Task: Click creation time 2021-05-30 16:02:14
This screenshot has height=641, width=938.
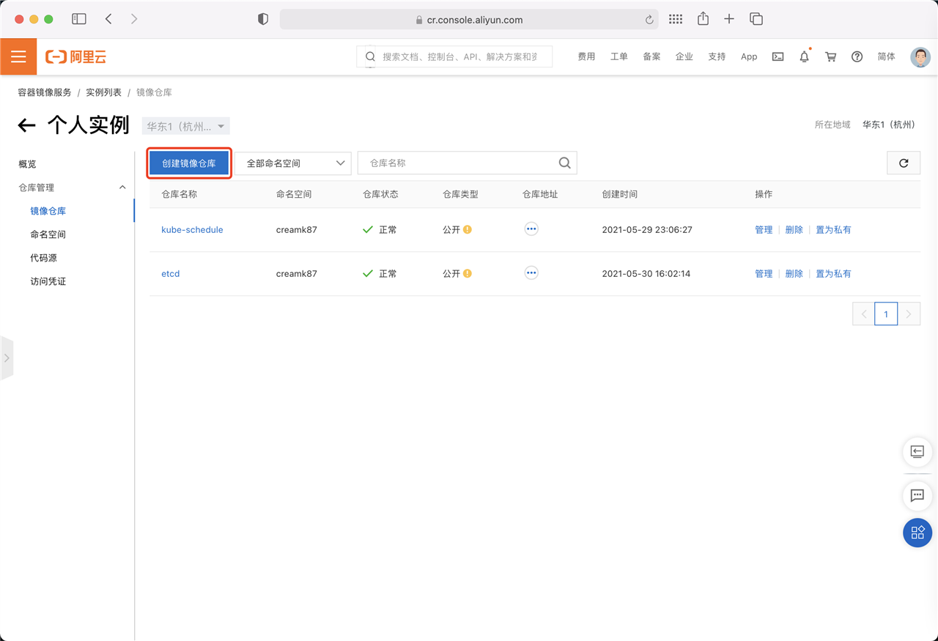Action: click(646, 273)
